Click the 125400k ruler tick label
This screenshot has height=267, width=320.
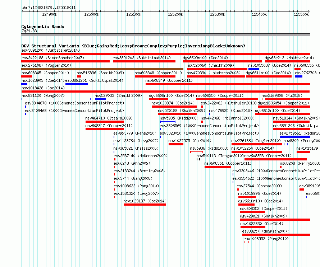[259, 14]
